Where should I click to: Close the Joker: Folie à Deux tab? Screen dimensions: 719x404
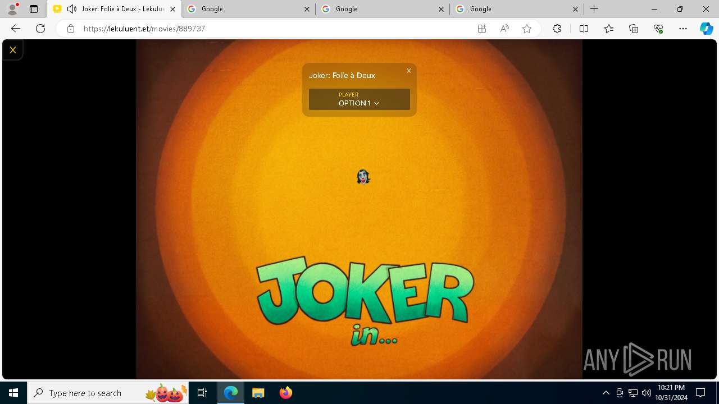(173, 9)
